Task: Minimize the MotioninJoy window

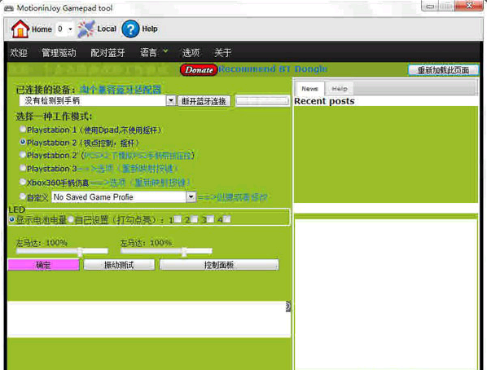Action: click(x=430, y=6)
